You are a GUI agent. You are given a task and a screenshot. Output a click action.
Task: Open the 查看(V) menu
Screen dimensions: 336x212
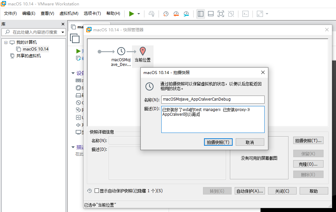click(47, 13)
